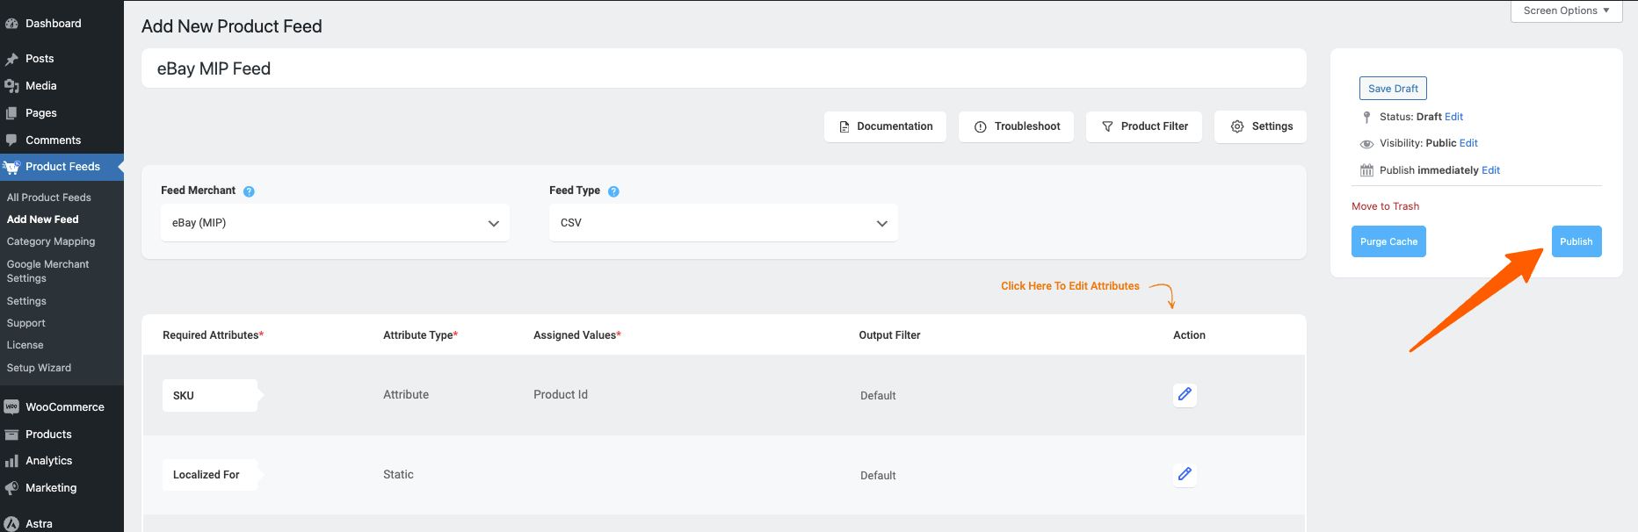Click the Product Filter funnel icon
Image resolution: width=1638 pixels, height=532 pixels.
click(1107, 126)
